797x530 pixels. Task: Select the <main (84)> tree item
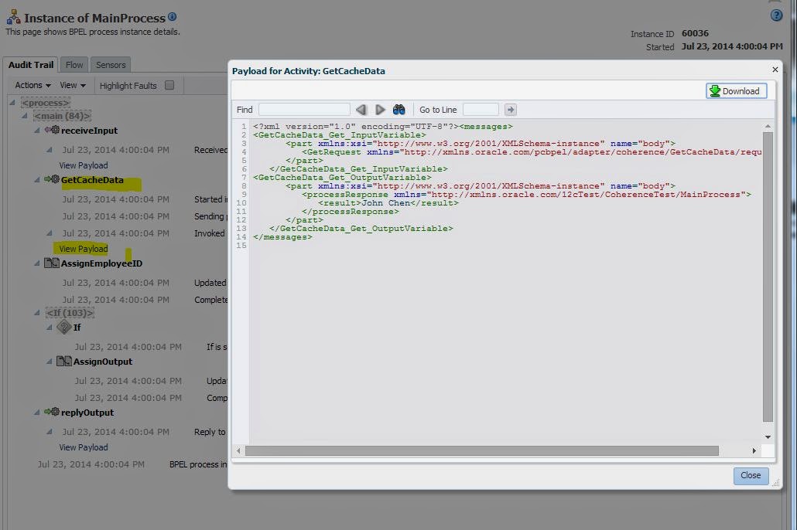(62, 116)
